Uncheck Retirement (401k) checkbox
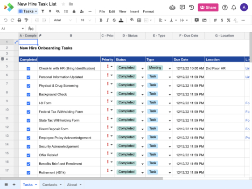This screenshot has height=189, width=252. (x=28, y=173)
